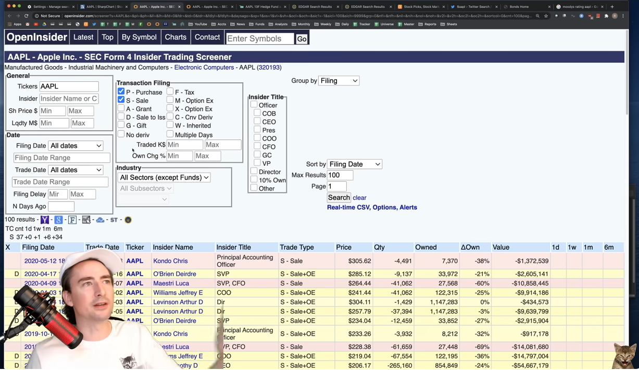Open the Finviz icon in the results toolbar
Viewport: 639px width, 370px height.
coord(72,220)
